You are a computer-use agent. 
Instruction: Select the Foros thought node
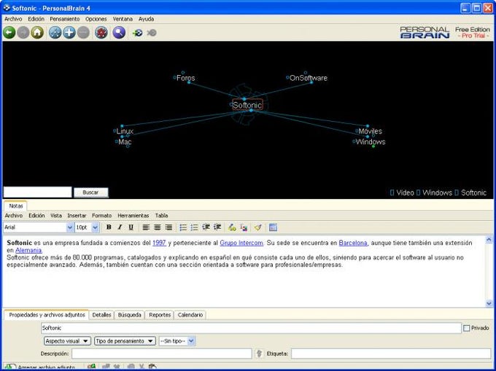click(x=186, y=78)
